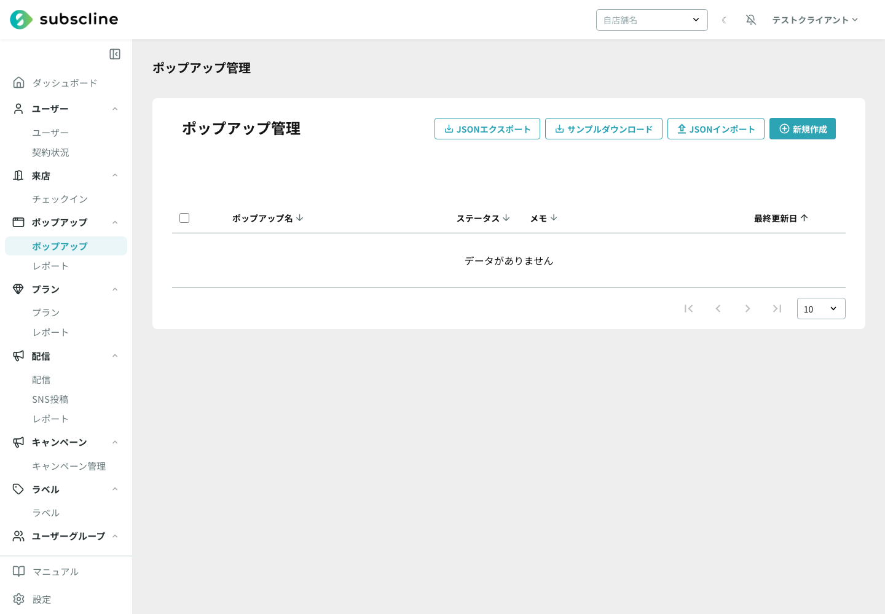Collapse the 配信 sidebar section

(115, 356)
